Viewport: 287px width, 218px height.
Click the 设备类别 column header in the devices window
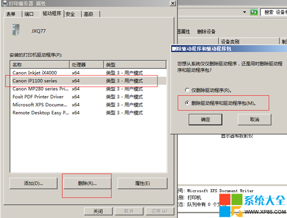click(249, 42)
